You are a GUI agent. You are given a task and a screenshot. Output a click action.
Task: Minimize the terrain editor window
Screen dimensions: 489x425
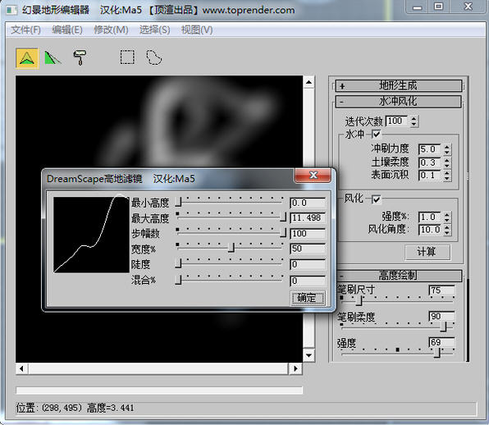point(418,7)
